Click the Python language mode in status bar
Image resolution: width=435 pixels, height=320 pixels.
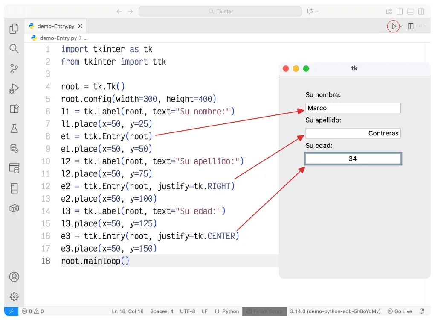pyautogui.click(x=227, y=311)
